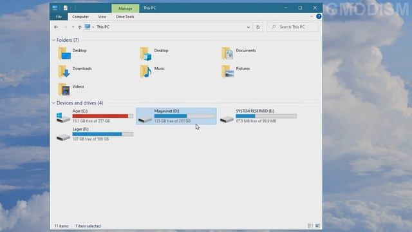The width and height of the screenshot is (412, 232).
Task: Select the 3D-cube Desktop folder icon
Action: 146,53
